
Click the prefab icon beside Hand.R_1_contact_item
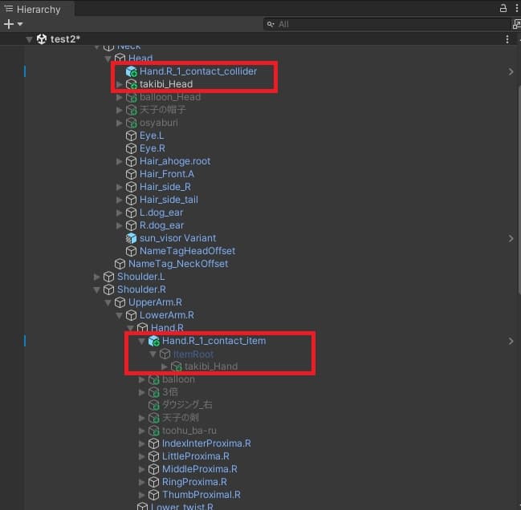[x=154, y=341]
